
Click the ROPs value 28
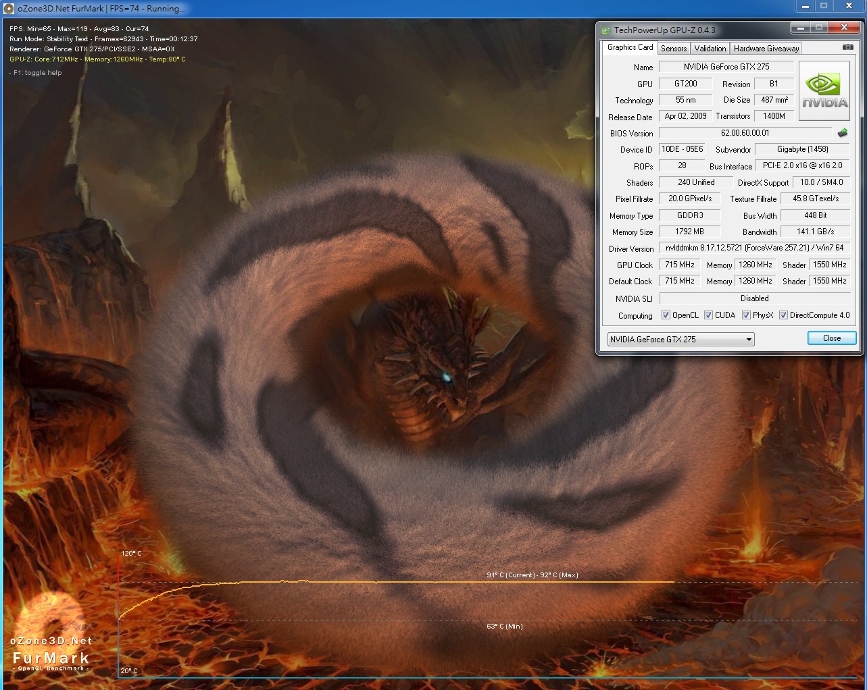click(x=682, y=165)
